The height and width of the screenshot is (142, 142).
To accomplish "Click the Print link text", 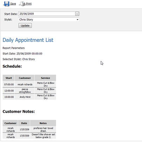I will (29, 4).
